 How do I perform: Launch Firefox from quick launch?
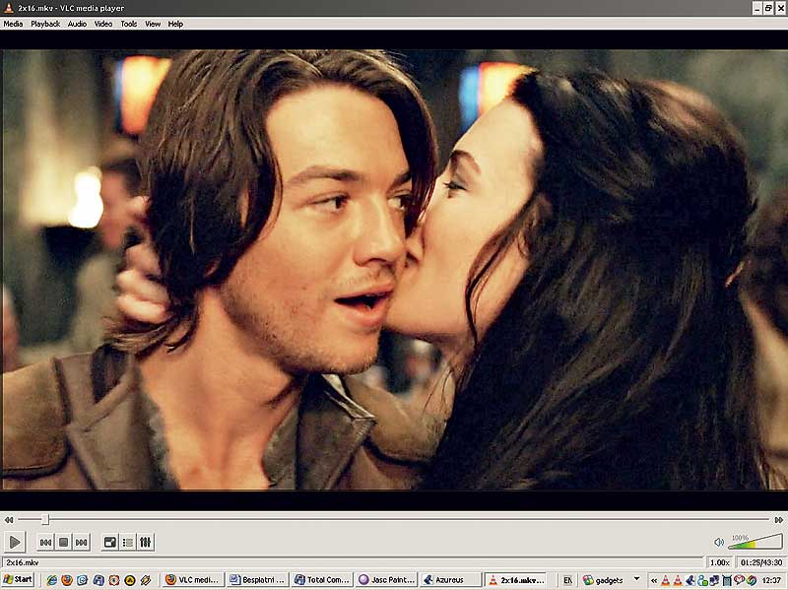pyautogui.click(x=67, y=580)
